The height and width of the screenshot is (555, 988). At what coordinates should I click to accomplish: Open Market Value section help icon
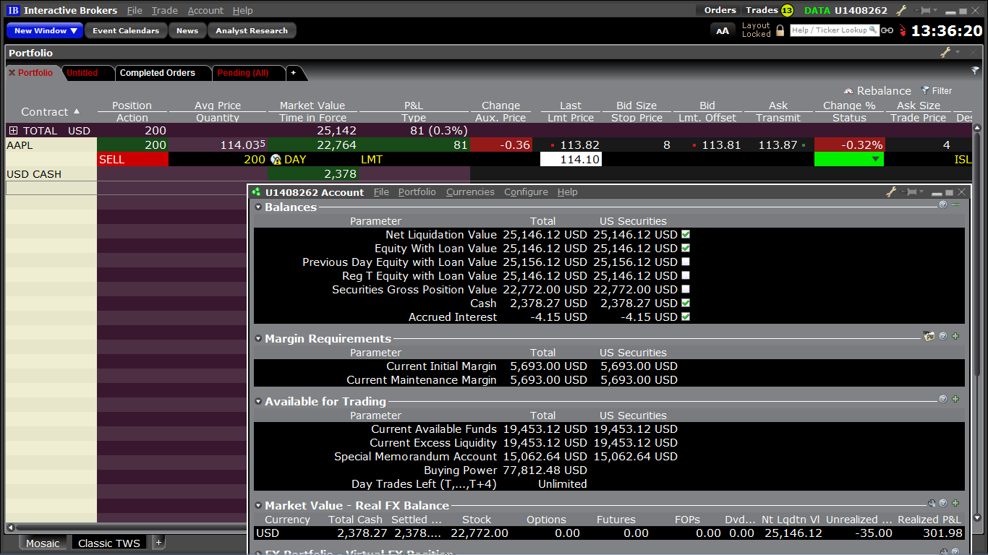[x=943, y=503]
